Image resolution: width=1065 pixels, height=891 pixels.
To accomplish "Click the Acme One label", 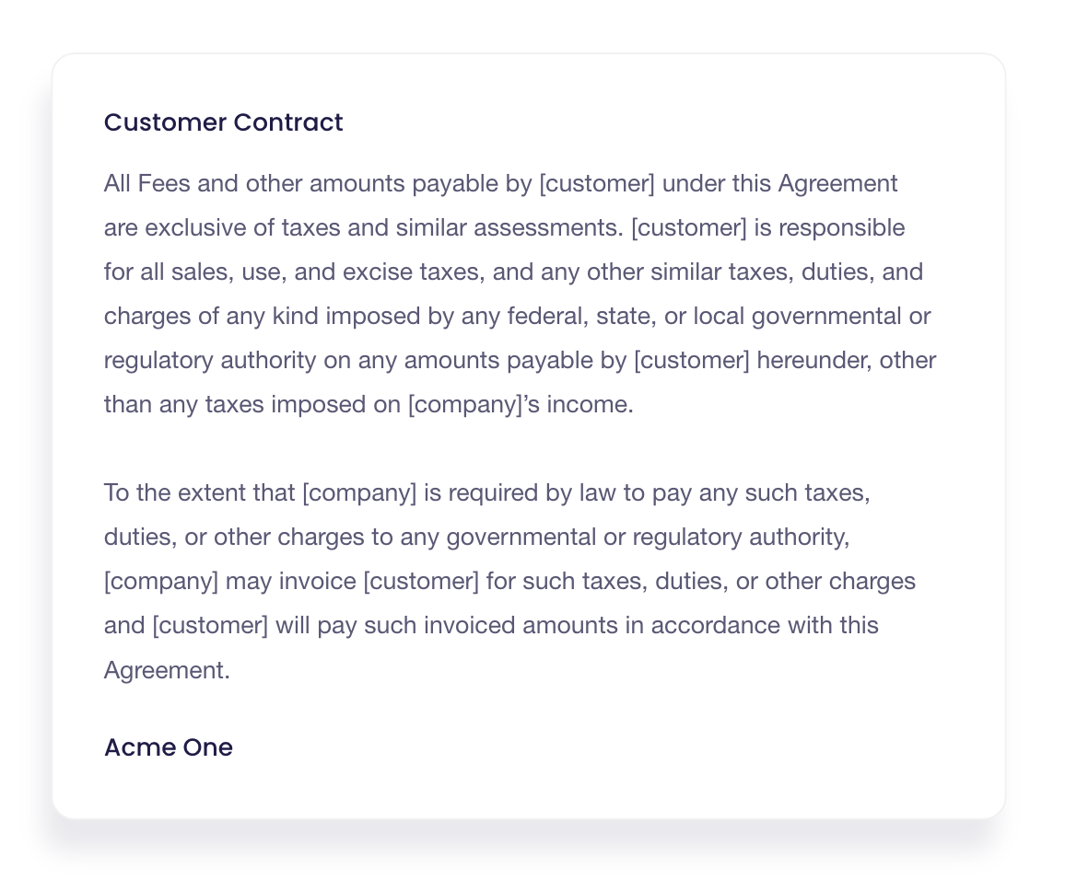I will tap(169, 747).
